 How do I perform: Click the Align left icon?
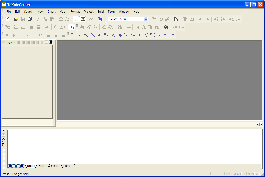click(x=49, y=35)
